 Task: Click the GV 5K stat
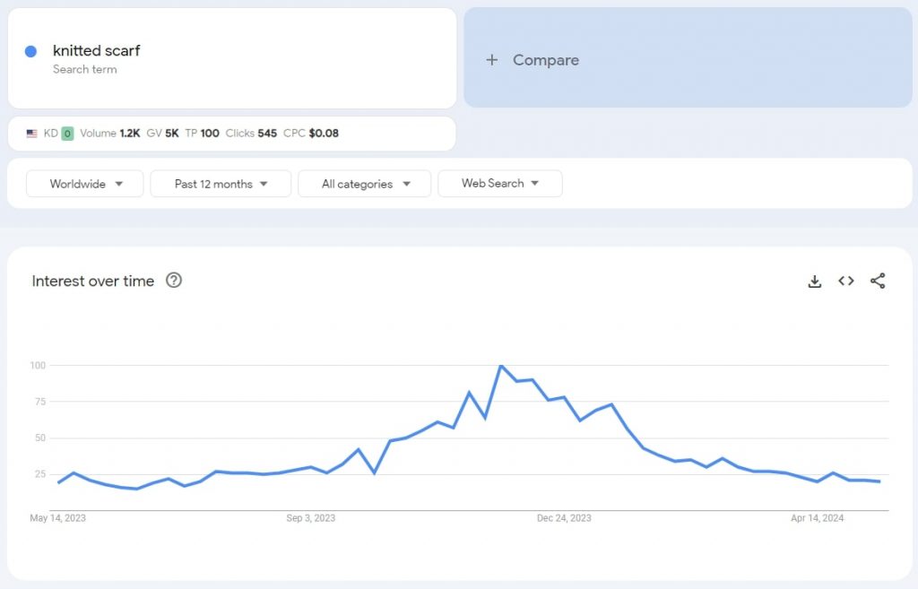click(x=163, y=134)
